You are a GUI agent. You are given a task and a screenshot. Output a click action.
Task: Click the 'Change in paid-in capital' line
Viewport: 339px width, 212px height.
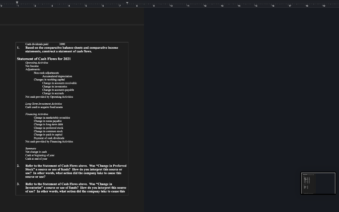[48, 135]
